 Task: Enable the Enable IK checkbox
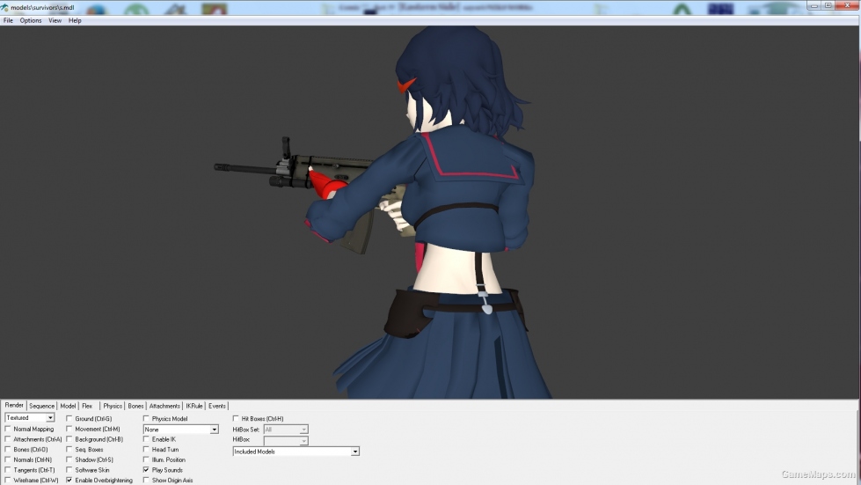(146, 439)
